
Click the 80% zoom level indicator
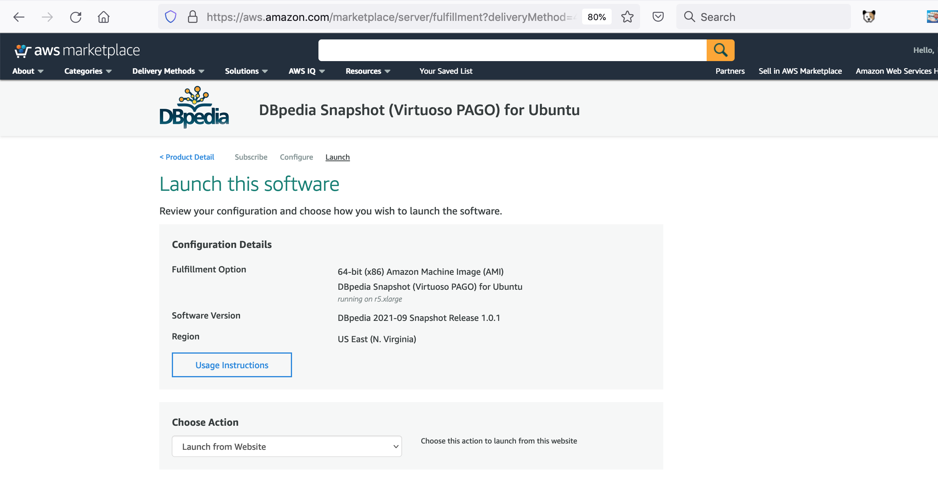596,17
